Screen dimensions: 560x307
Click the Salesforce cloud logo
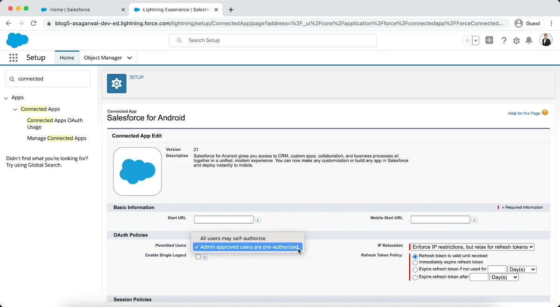pyautogui.click(x=17, y=40)
